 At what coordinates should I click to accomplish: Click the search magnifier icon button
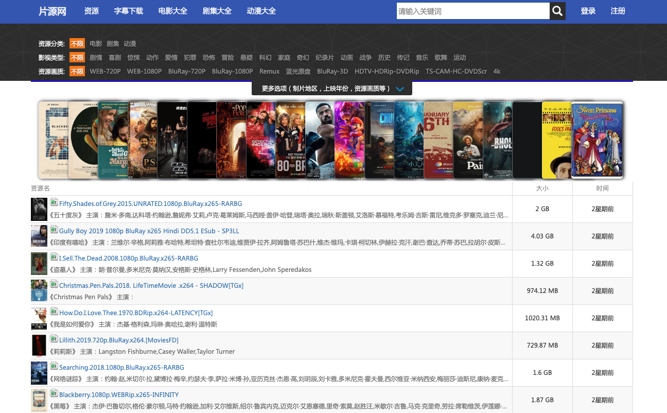click(557, 11)
